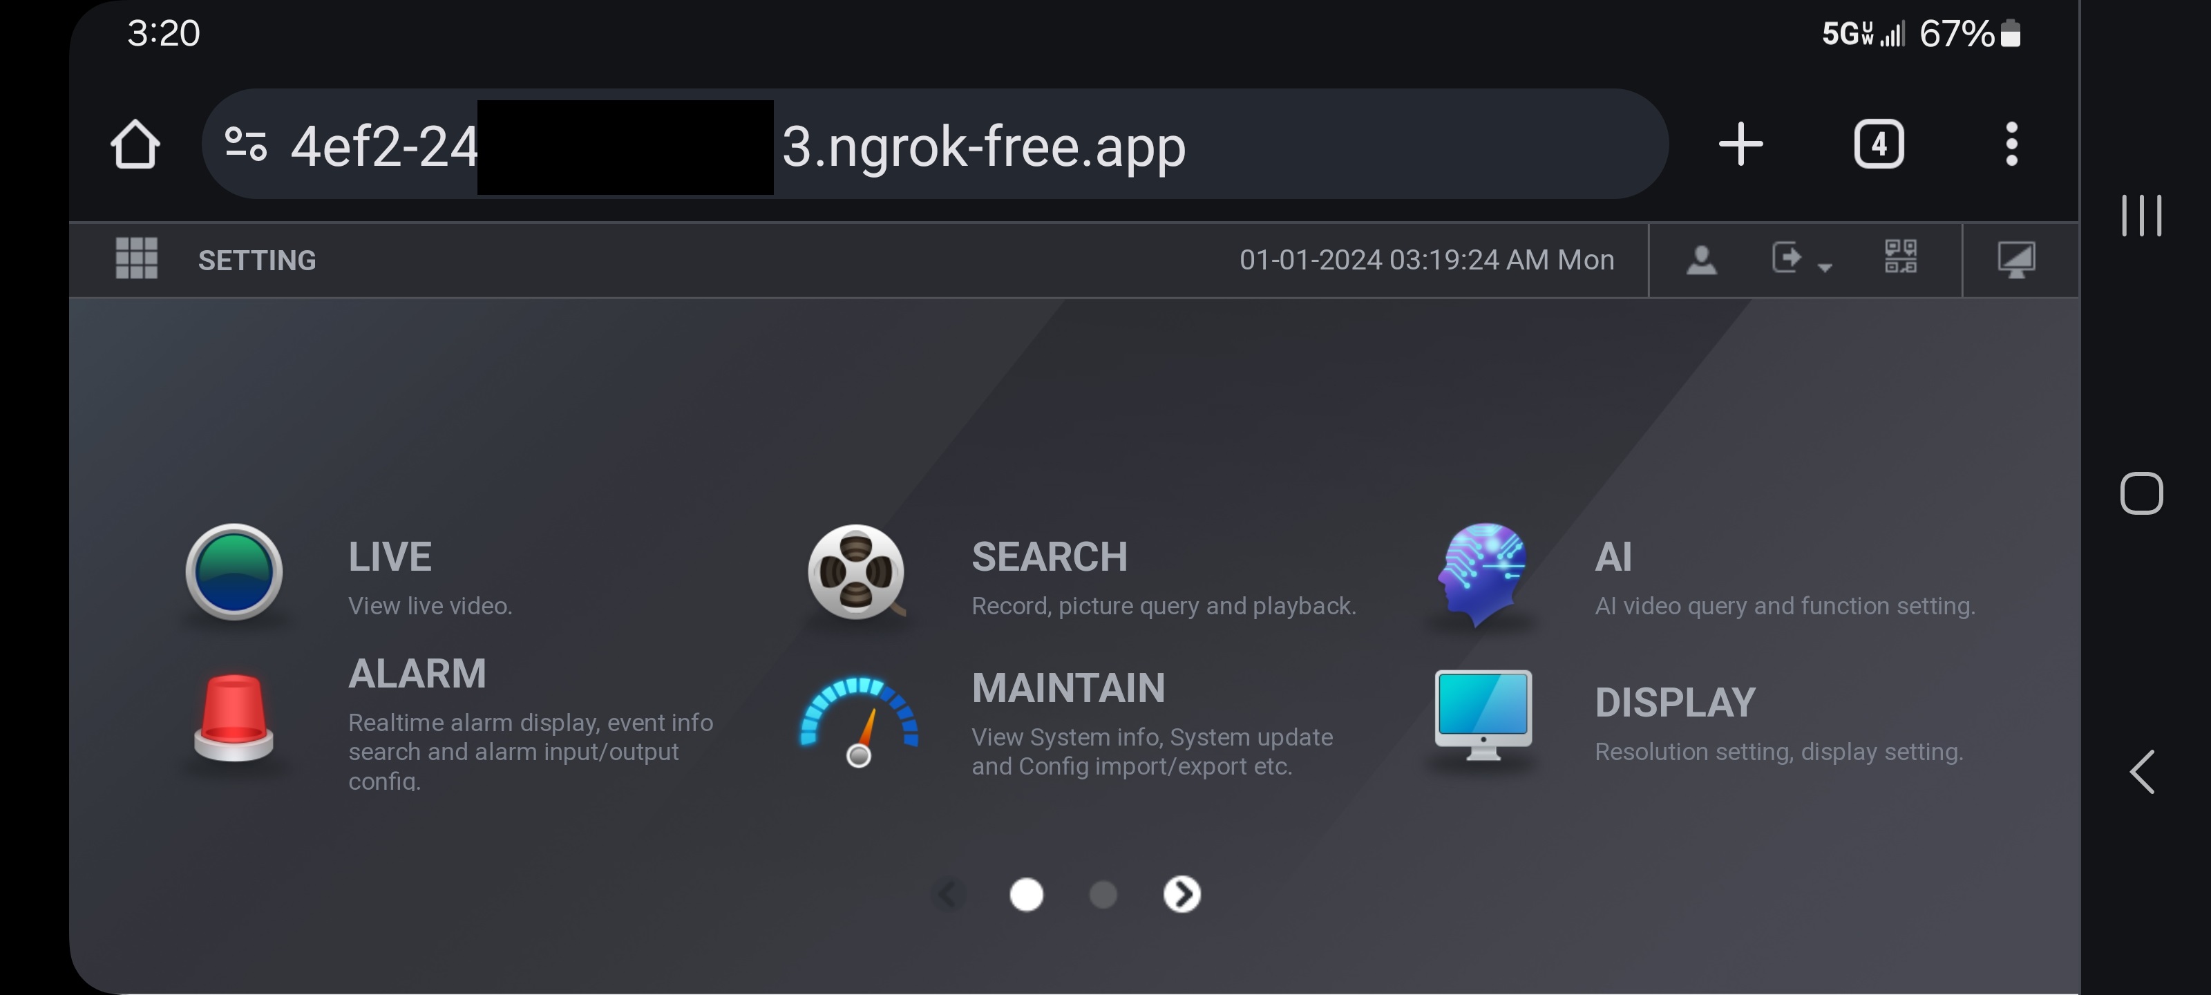
Task: Open MAINTAIN via the gauge icon
Action: (x=858, y=721)
